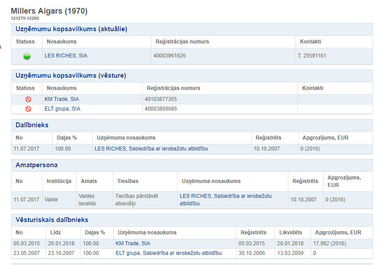Viewport: 391px width, 265px height.
Task: Click the red liquidated icon for ELT grupa
Action: point(28,109)
